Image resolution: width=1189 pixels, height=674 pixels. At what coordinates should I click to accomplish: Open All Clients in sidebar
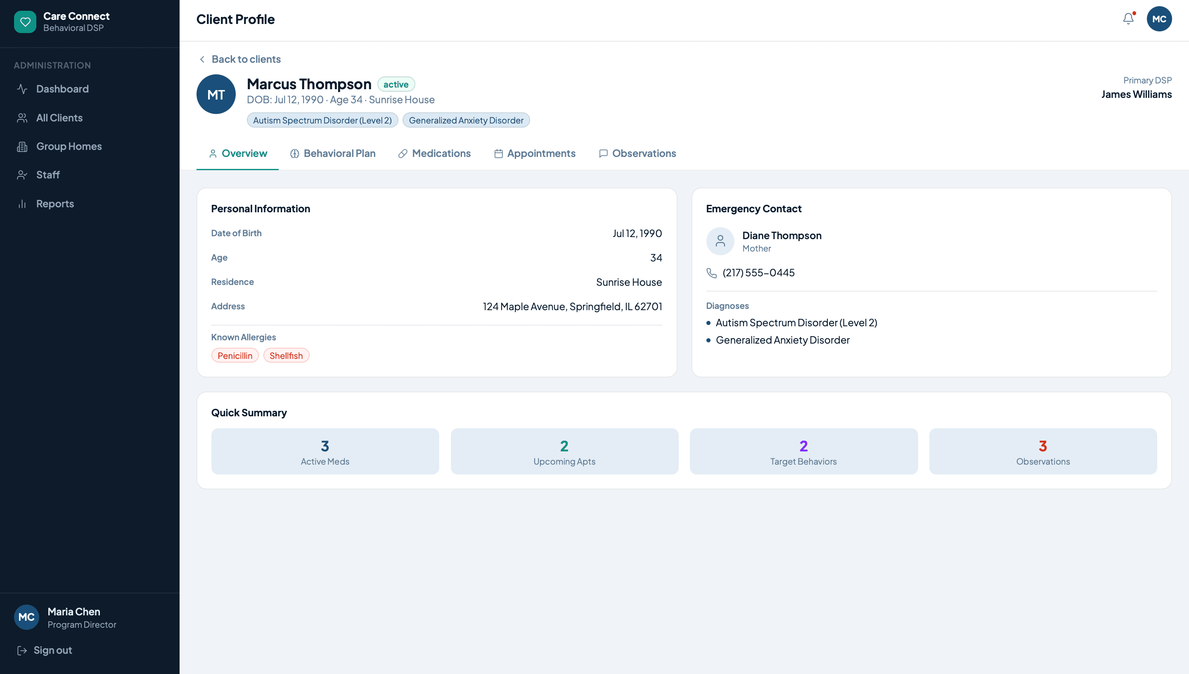[90, 118]
